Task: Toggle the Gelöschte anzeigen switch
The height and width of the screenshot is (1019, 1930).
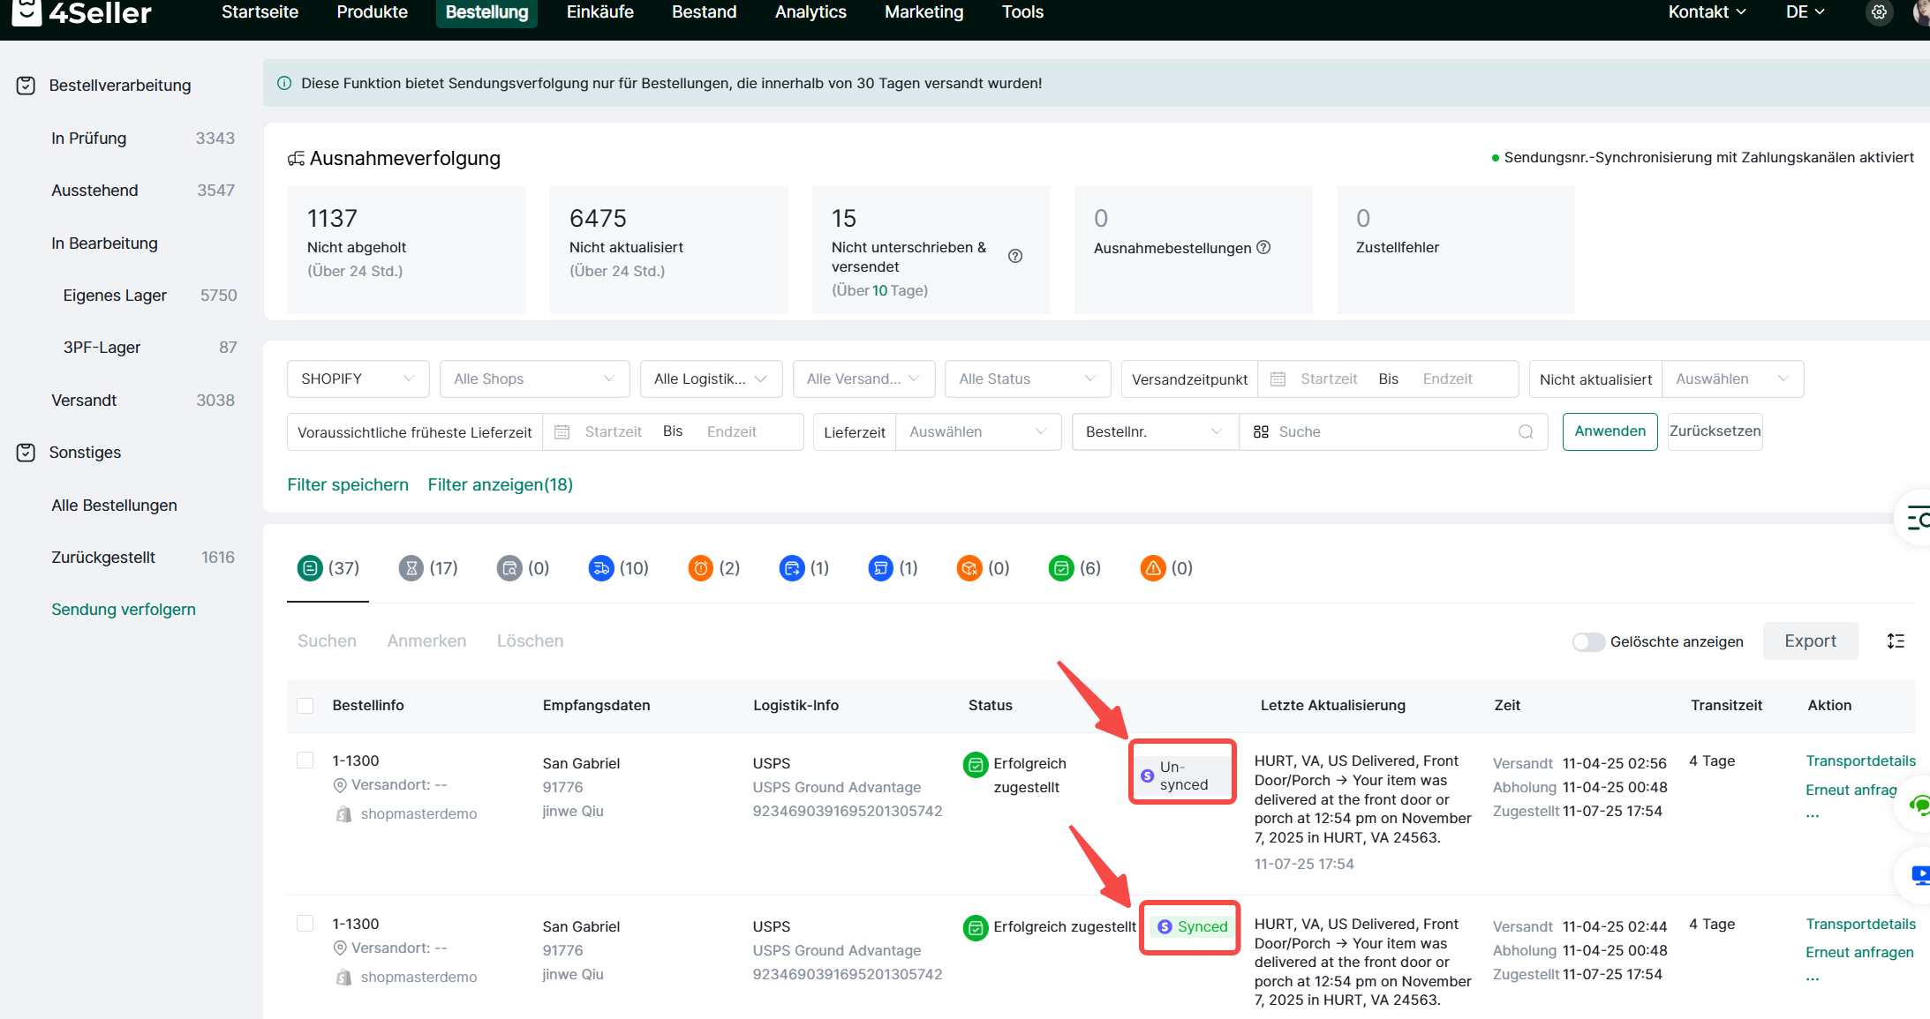Action: pos(1587,641)
